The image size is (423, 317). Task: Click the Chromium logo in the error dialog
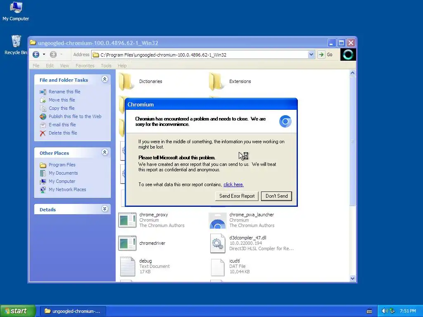285,121
